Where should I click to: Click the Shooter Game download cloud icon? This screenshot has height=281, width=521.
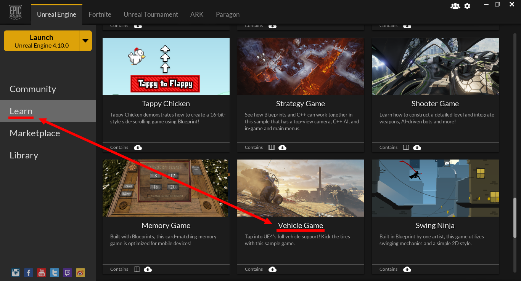point(417,147)
